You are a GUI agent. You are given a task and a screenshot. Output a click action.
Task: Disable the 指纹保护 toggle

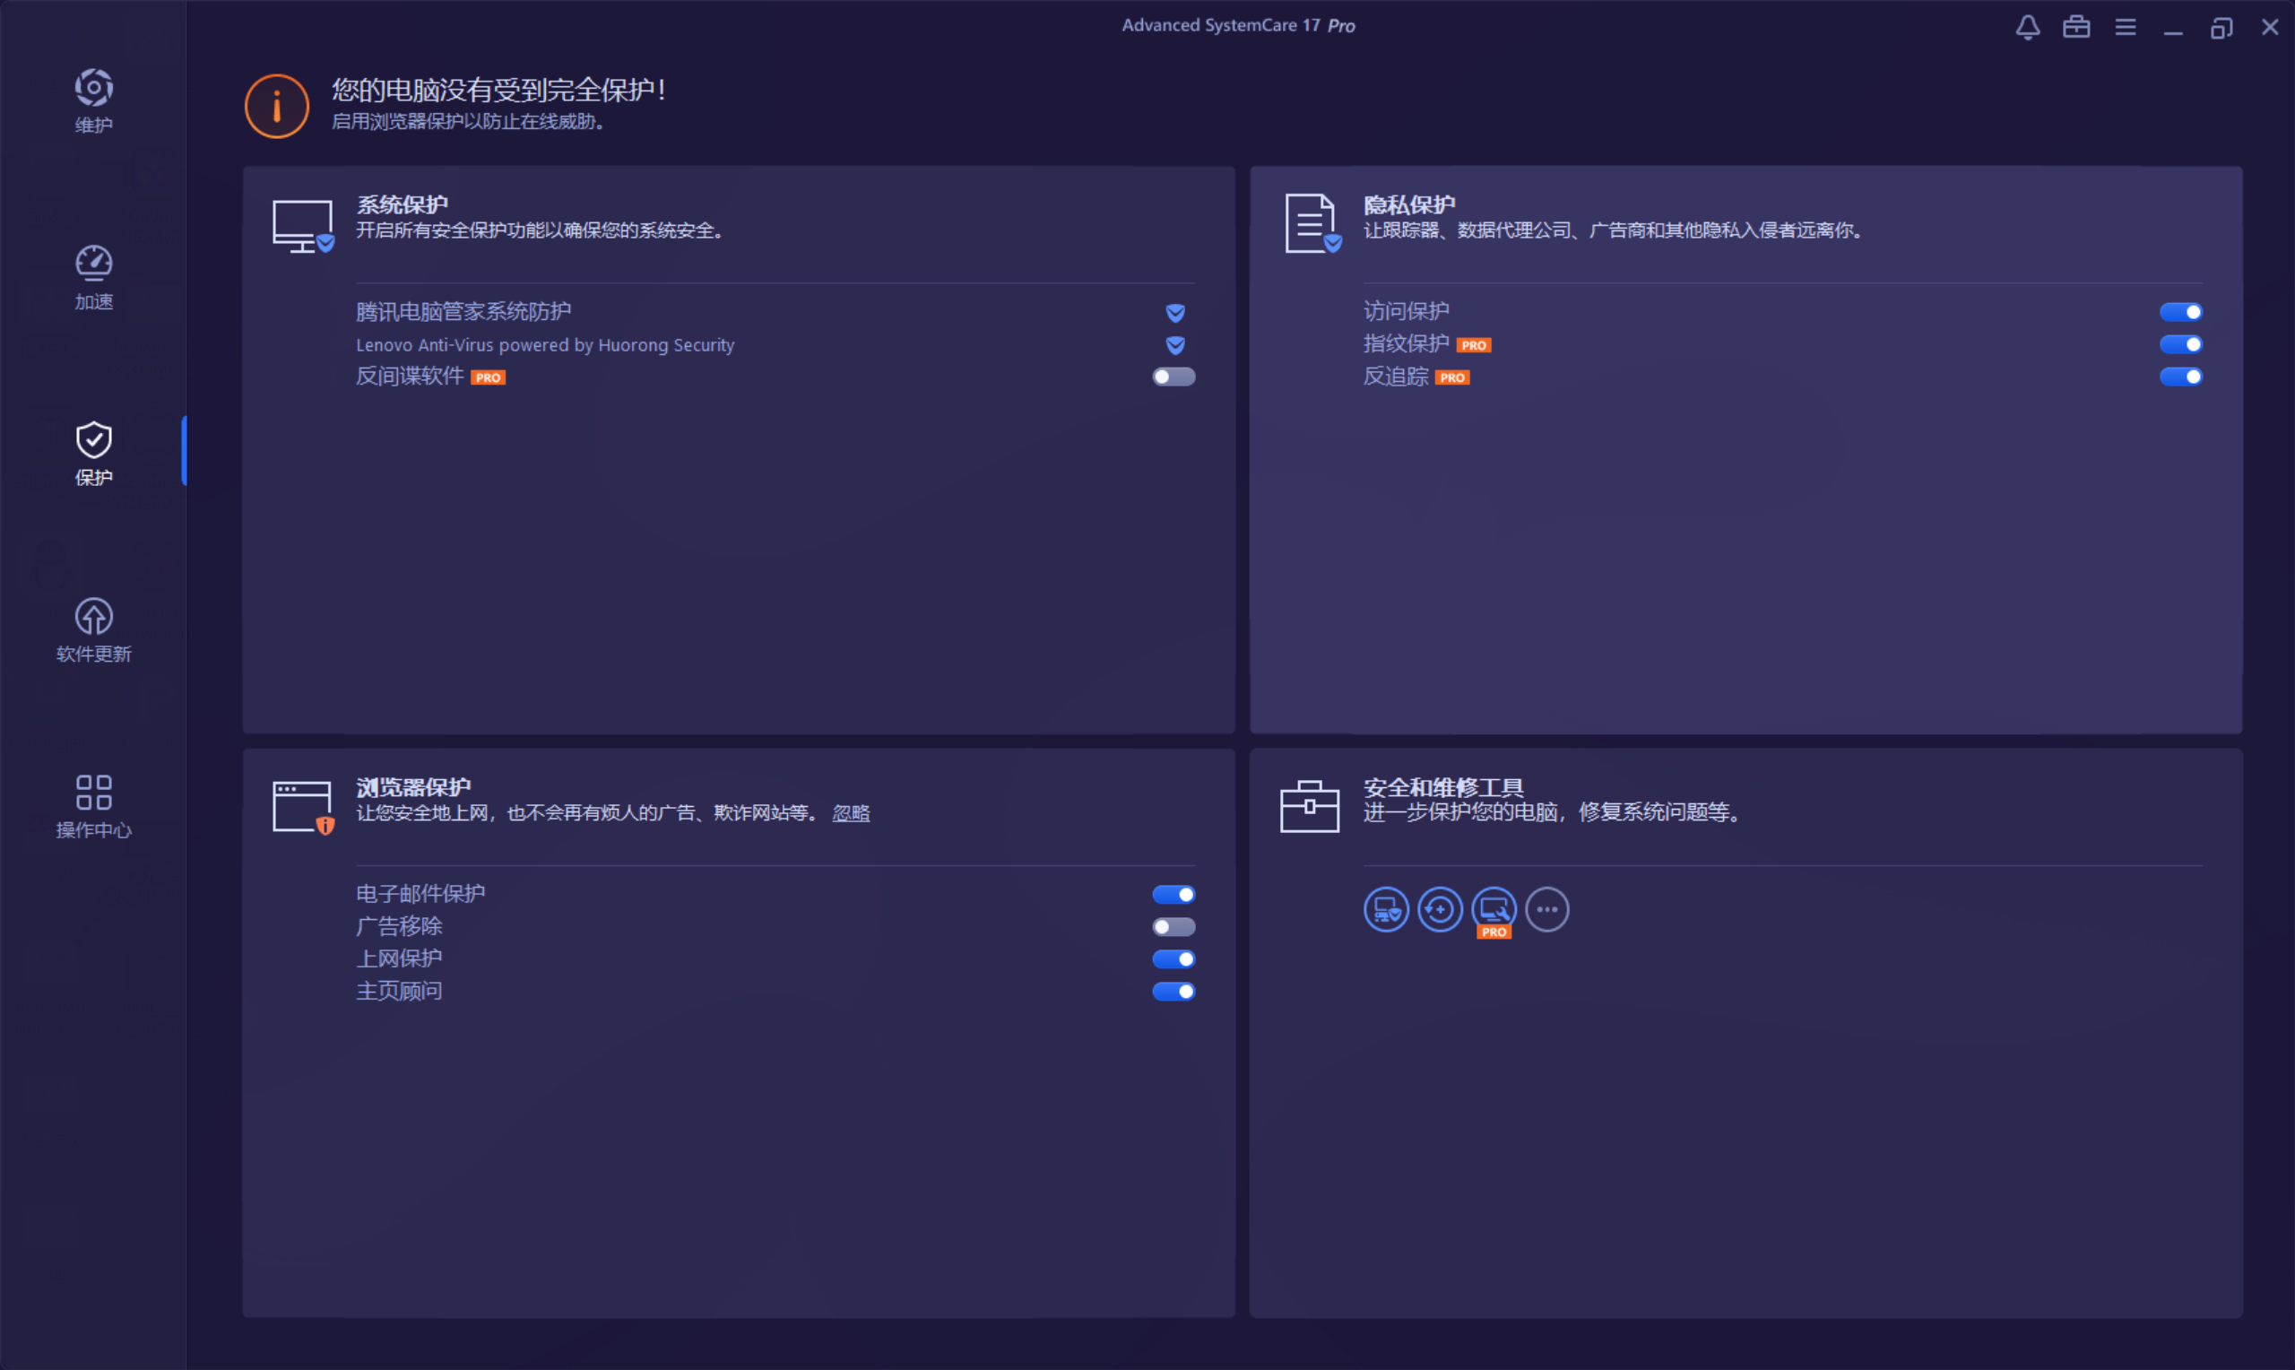[x=2179, y=344]
